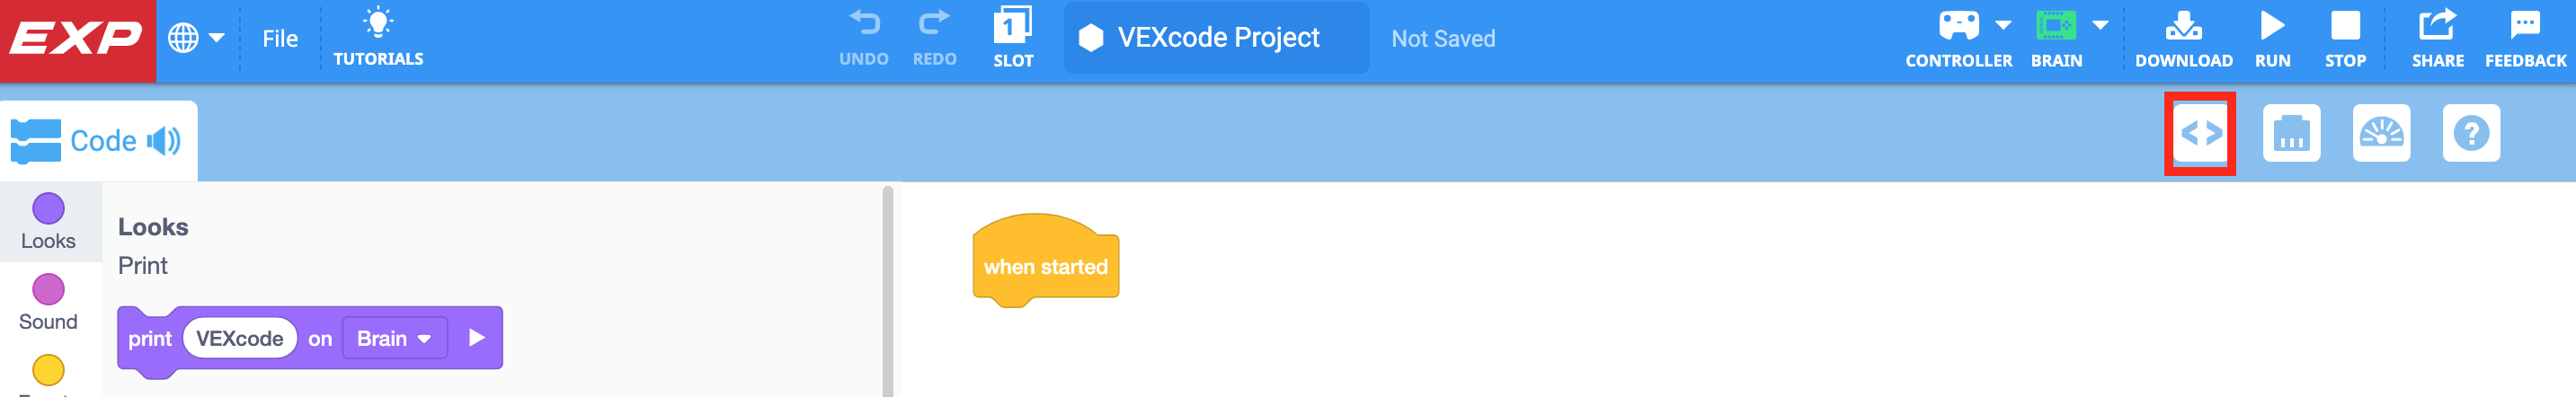
Task: Run the project
Action: pos(2272,38)
